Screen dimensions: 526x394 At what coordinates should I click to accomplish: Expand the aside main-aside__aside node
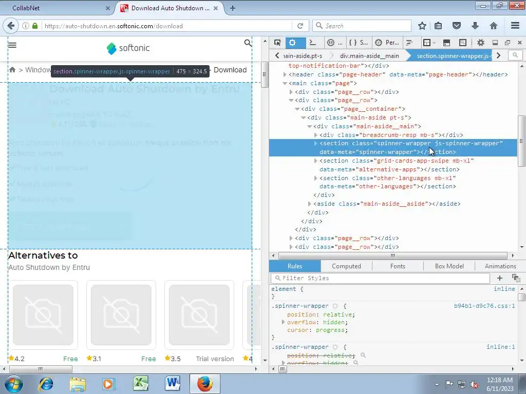tap(310, 204)
